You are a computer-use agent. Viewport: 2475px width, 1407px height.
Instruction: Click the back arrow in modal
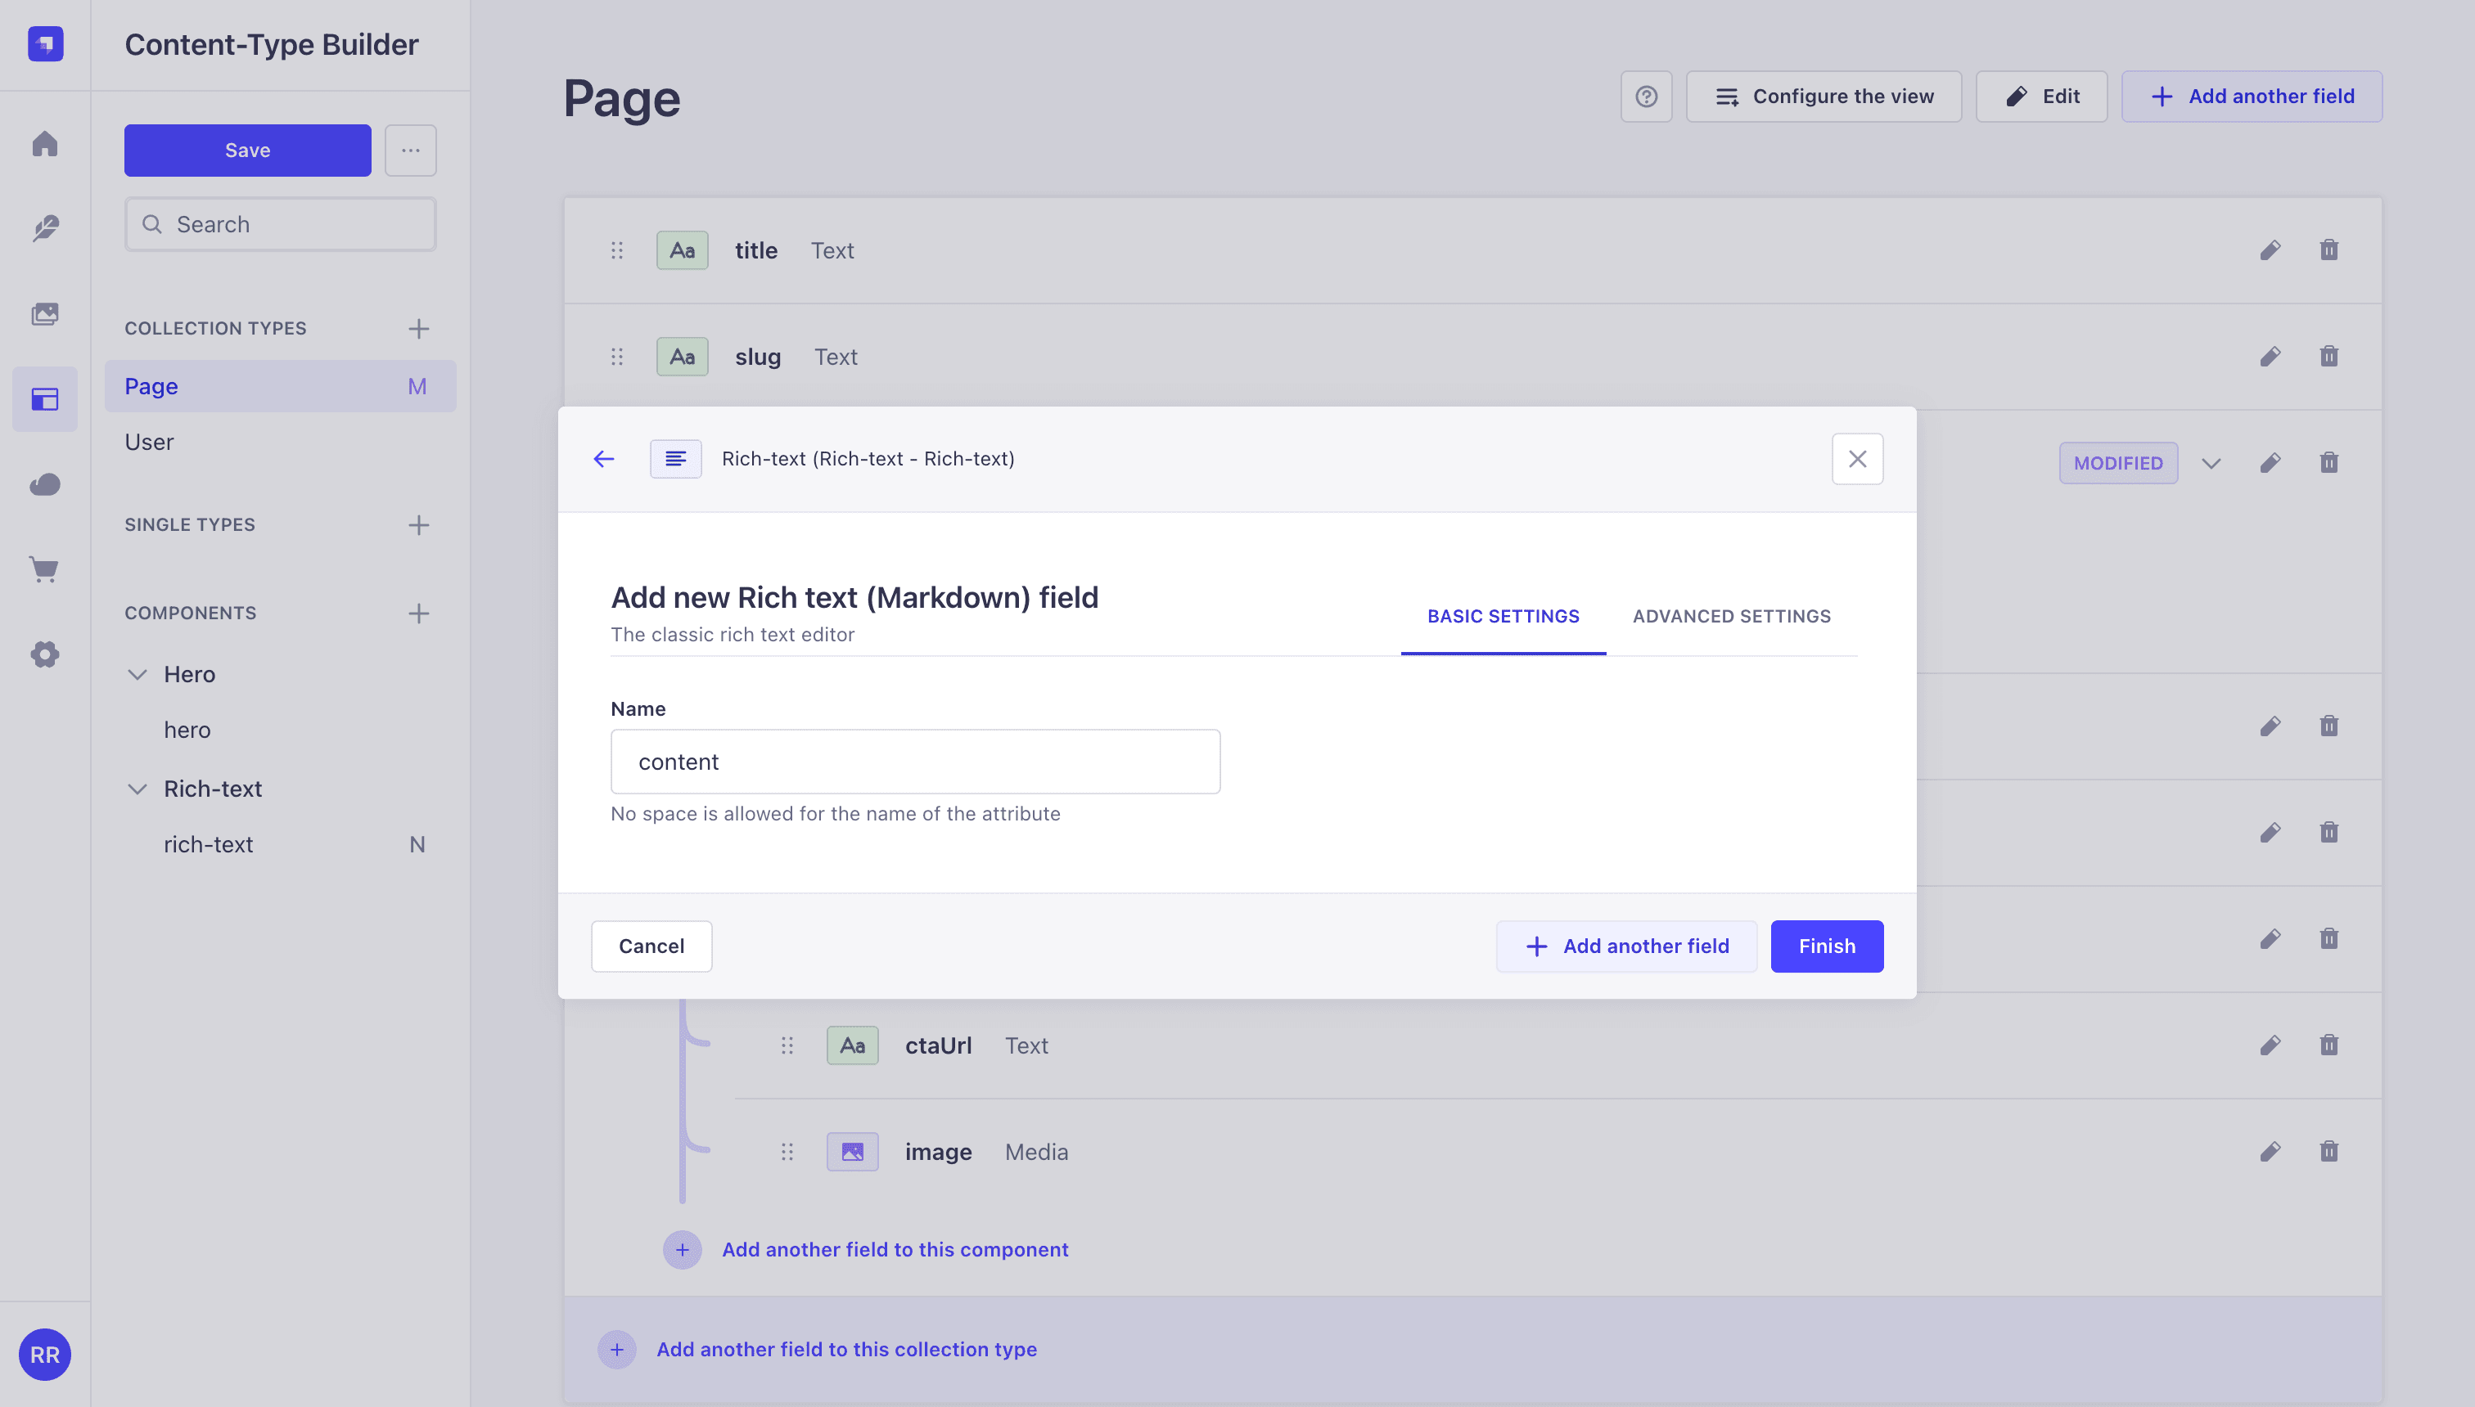(604, 459)
